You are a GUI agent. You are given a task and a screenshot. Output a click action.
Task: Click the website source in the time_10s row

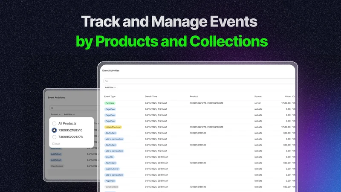[258, 157]
